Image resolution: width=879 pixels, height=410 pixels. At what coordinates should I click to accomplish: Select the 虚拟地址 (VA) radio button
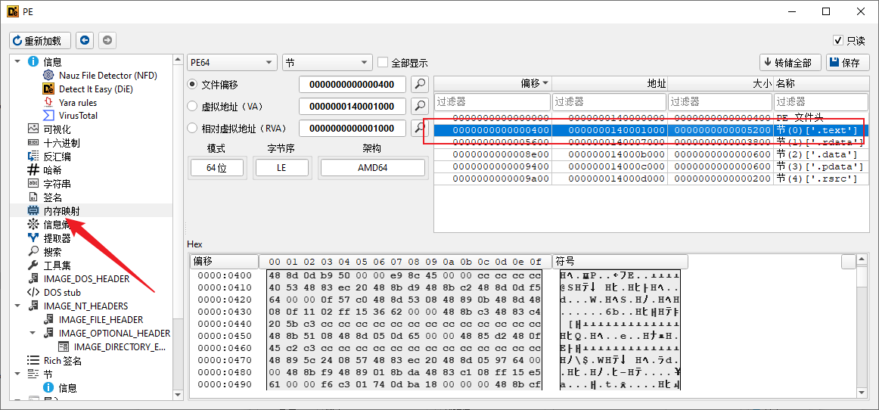[x=192, y=107]
